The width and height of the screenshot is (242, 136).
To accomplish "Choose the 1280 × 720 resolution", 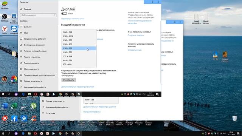I will (79, 52).
